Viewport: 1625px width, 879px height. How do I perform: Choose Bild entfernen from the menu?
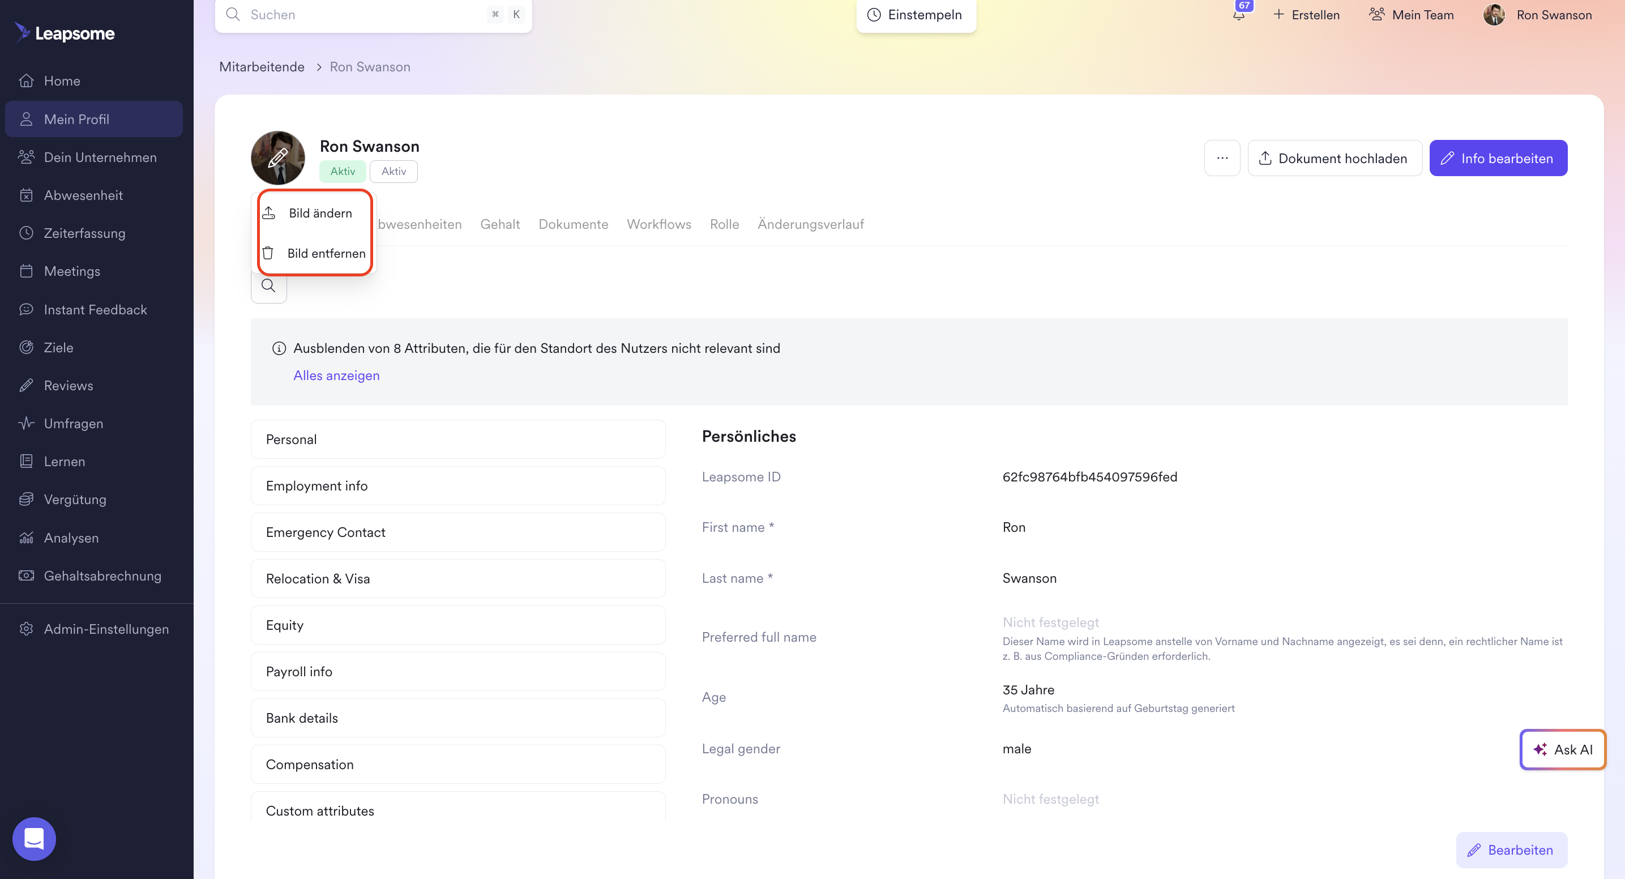click(x=326, y=253)
